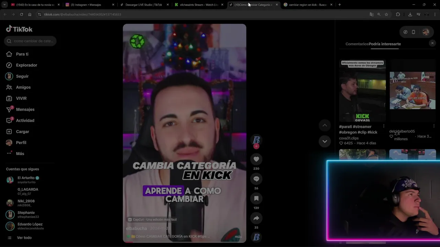The image size is (440, 247).
Task: Open the browser zoom icon
Action: click(379, 14)
